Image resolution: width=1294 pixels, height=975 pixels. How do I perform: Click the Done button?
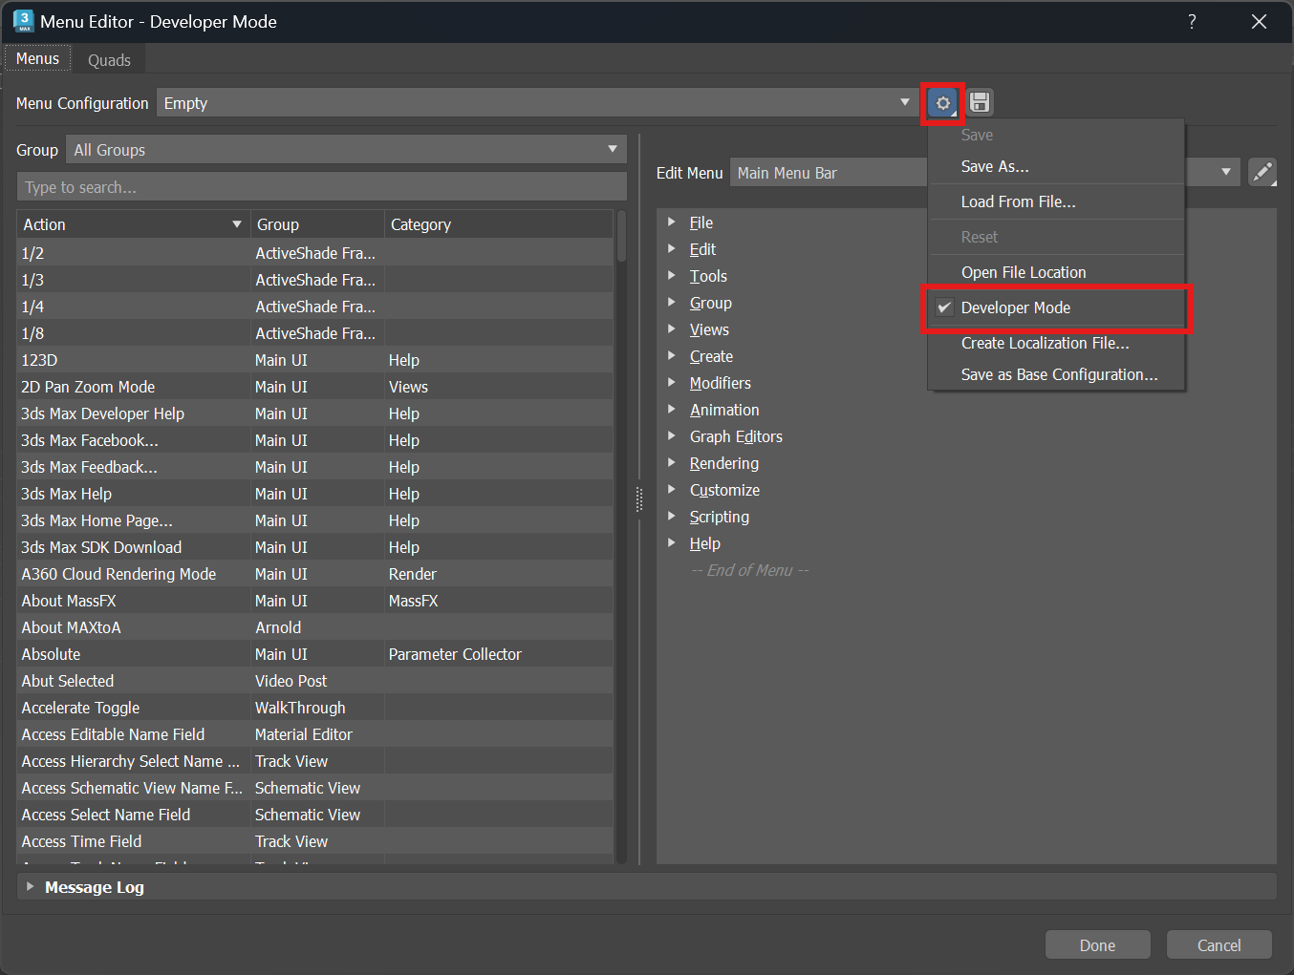1097,945
